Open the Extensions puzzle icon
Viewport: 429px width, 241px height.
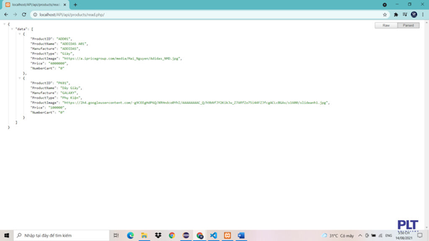(x=396, y=15)
